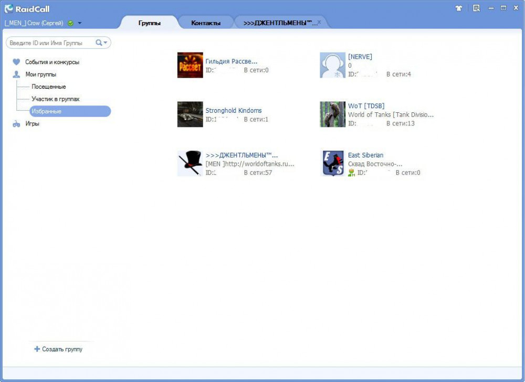Click В сети:1 under Stronghold Kindoms
Viewport: 525px width, 382px height.
[x=256, y=119]
